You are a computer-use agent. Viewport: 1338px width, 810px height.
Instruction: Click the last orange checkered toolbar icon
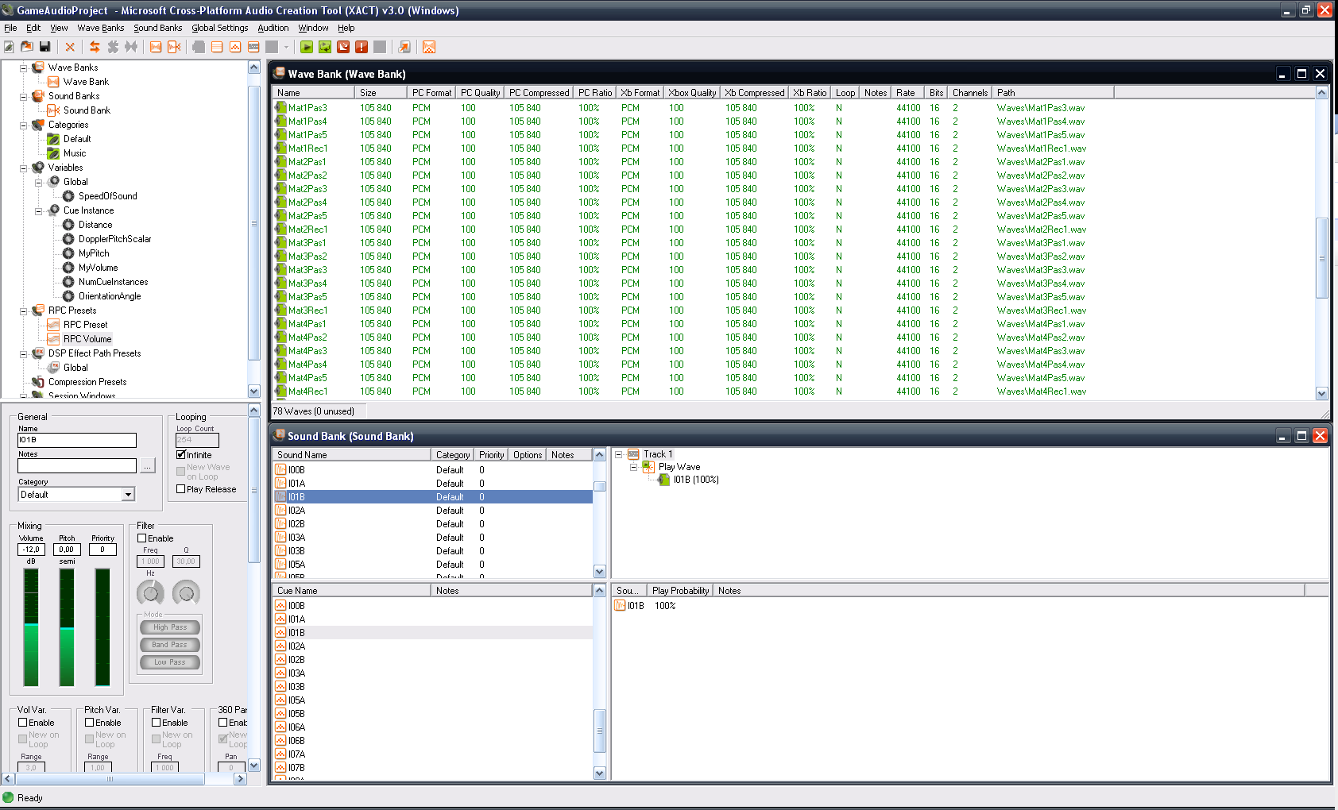pos(429,47)
